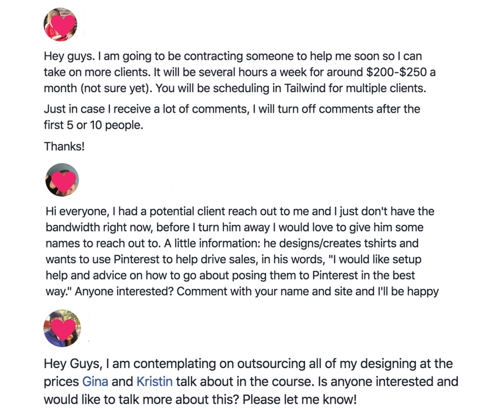Follow the Kristin tagged name link
The width and height of the screenshot is (486, 408).
[155, 382]
